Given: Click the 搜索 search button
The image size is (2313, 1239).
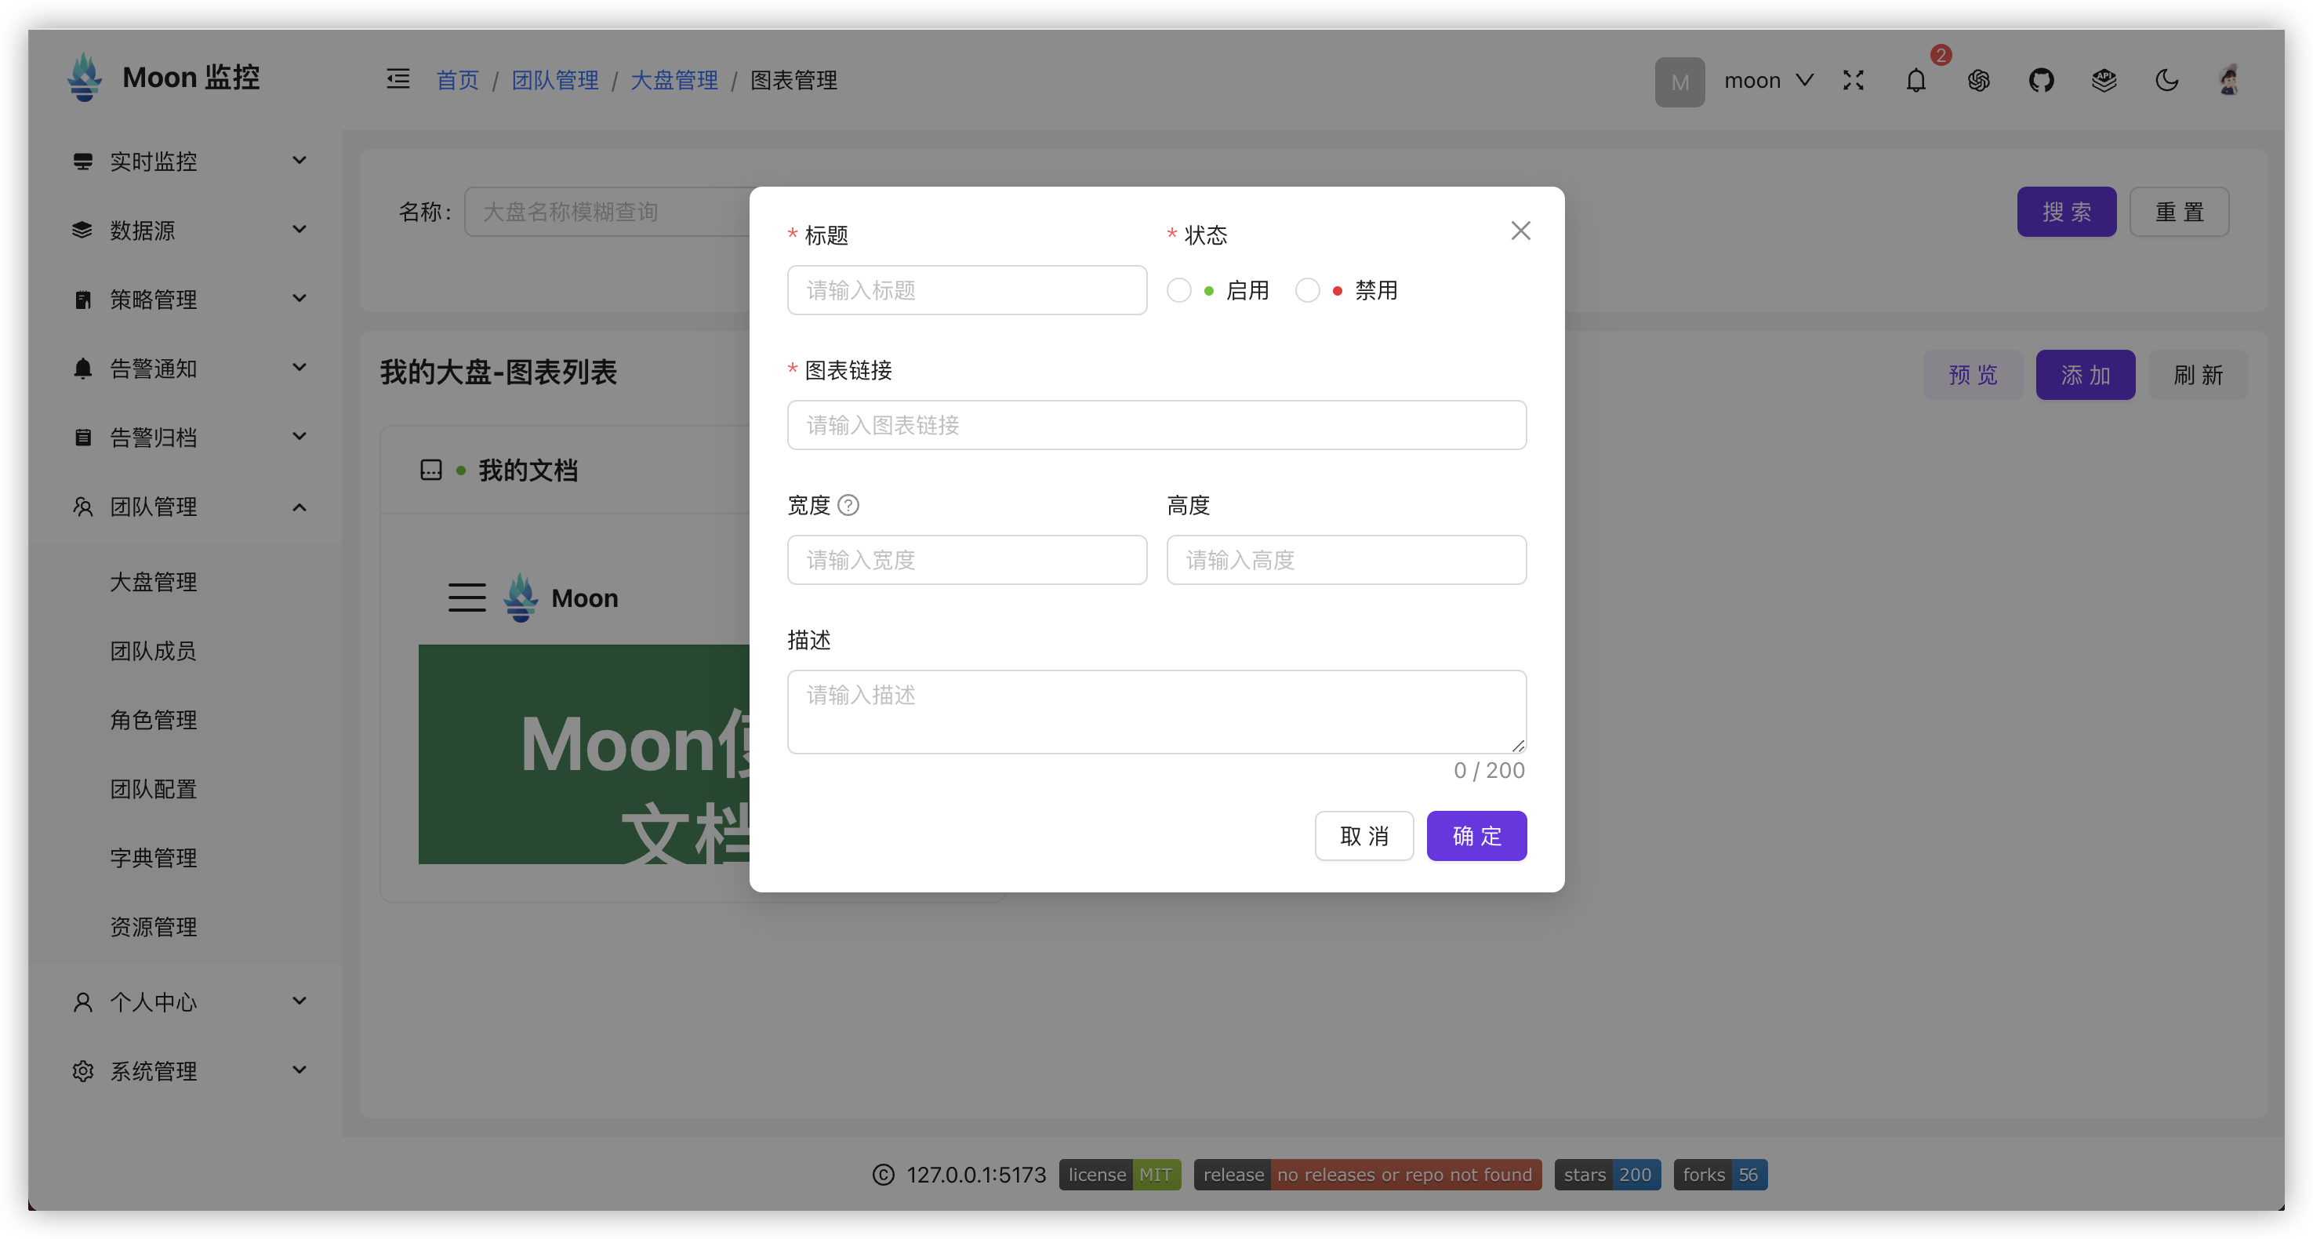Looking at the screenshot, I should coord(2067,212).
